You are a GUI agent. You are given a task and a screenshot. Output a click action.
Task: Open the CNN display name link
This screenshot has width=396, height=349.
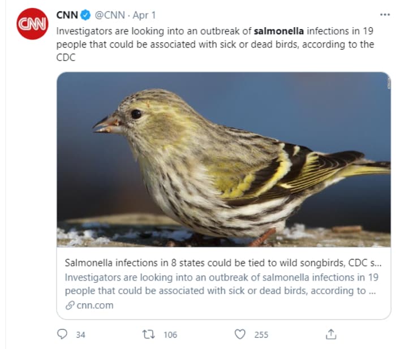coord(67,15)
